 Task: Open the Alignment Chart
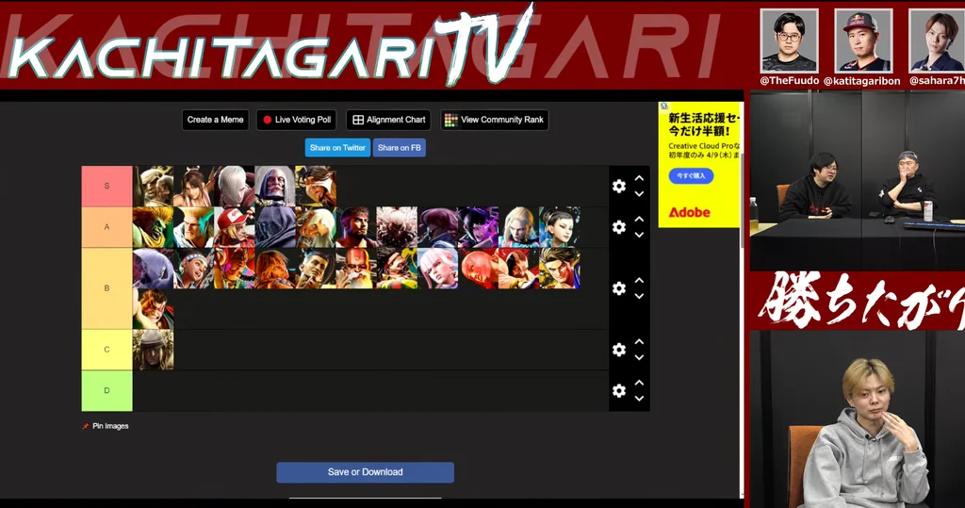(388, 120)
